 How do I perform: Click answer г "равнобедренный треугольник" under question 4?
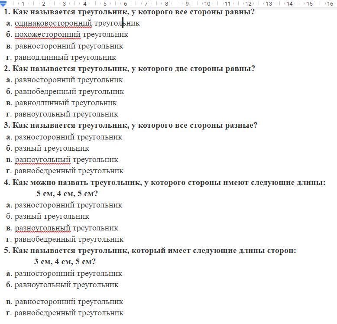click(x=68, y=239)
